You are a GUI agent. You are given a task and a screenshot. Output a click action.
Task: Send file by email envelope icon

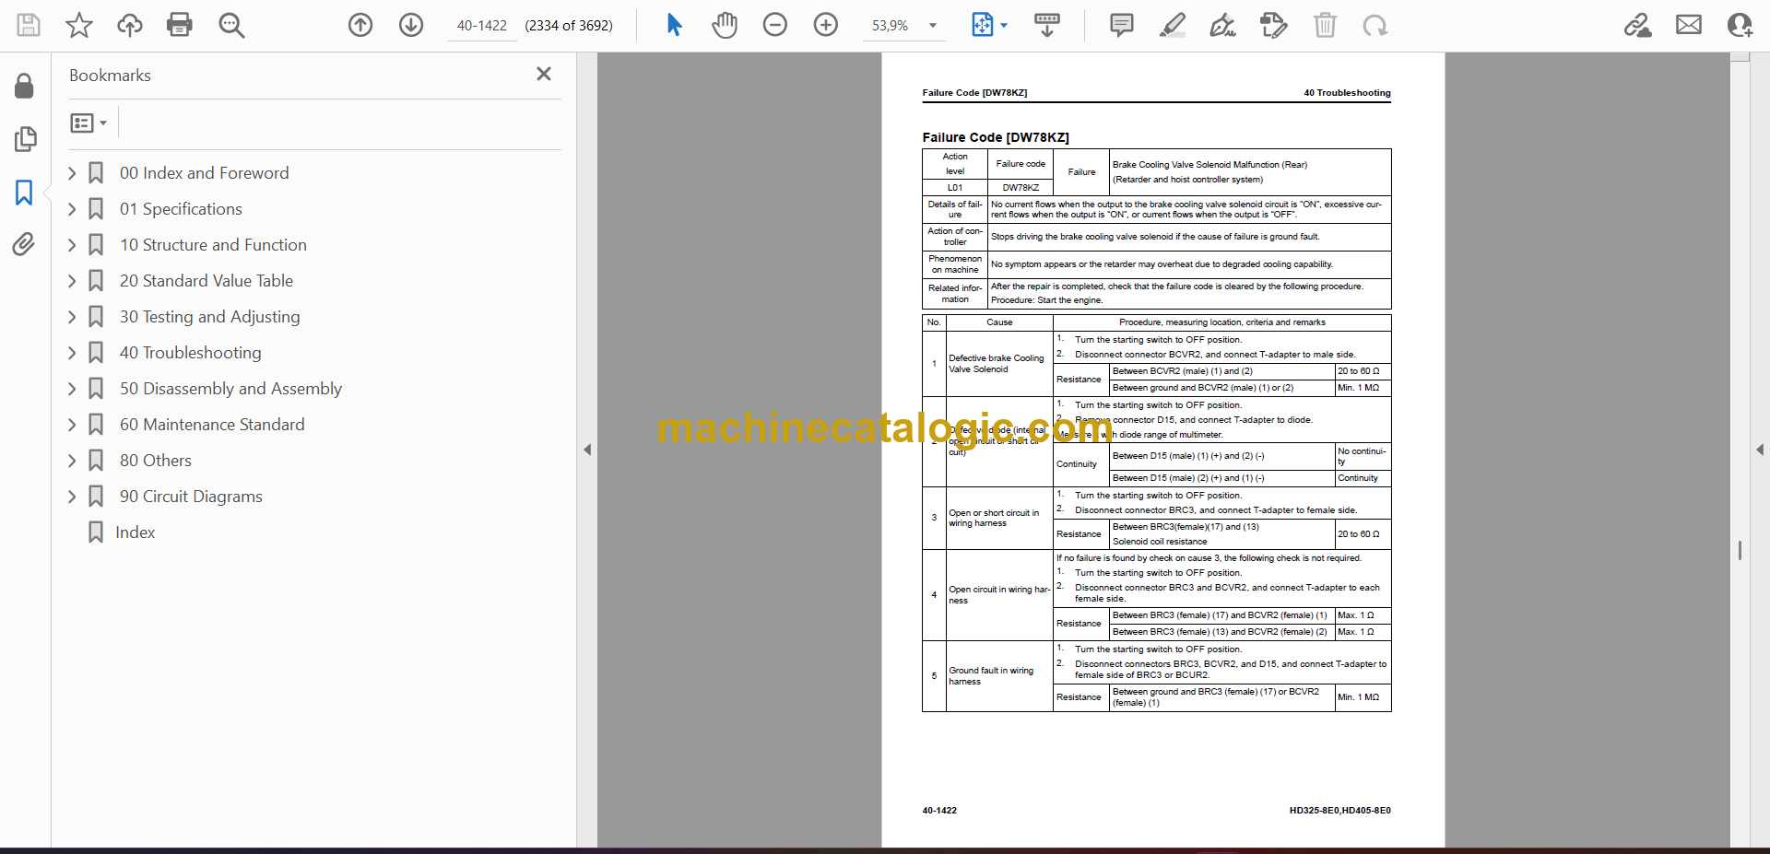pyautogui.click(x=1689, y=25)
